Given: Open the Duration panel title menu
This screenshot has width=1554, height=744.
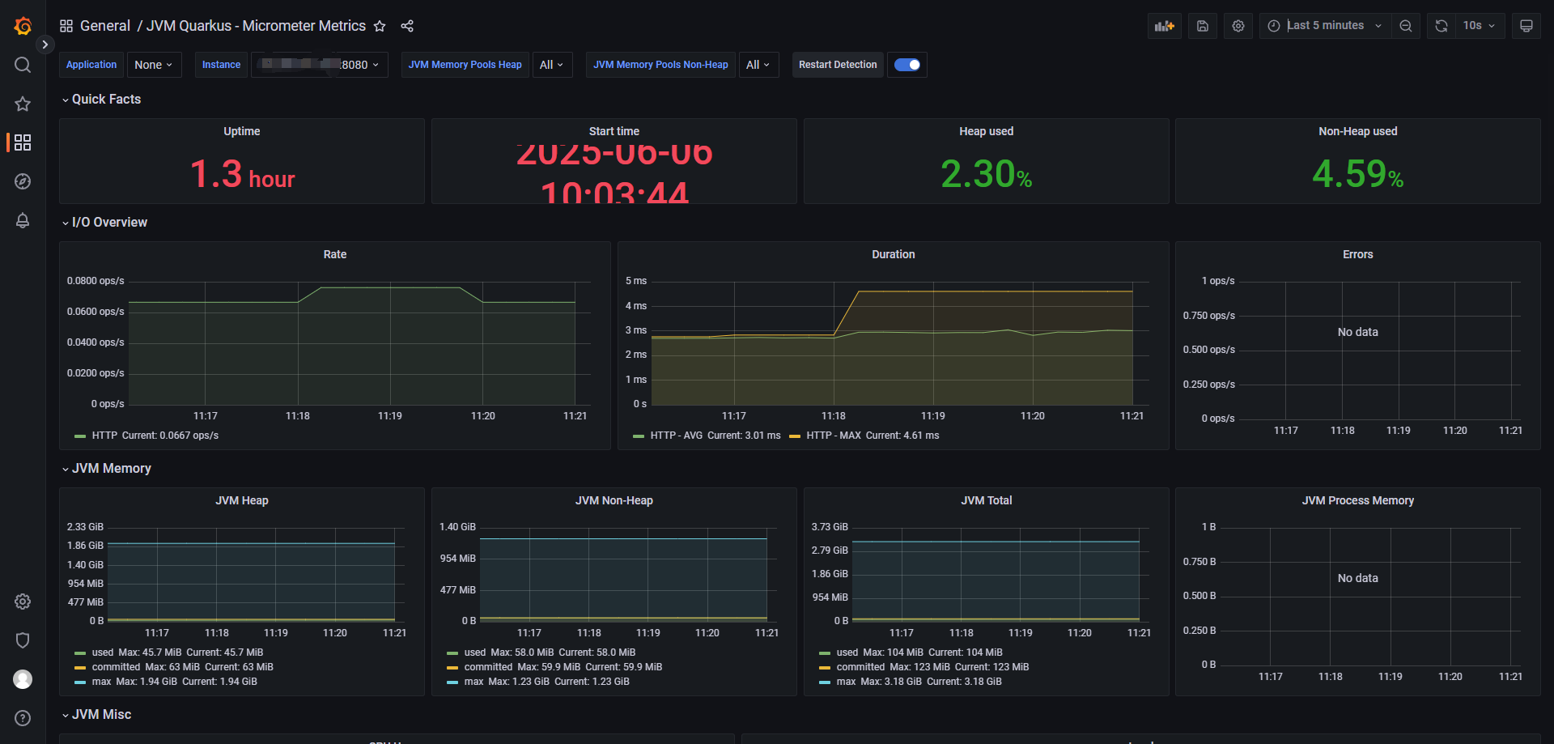Looking at the screenshot, I should pos(894,254).
